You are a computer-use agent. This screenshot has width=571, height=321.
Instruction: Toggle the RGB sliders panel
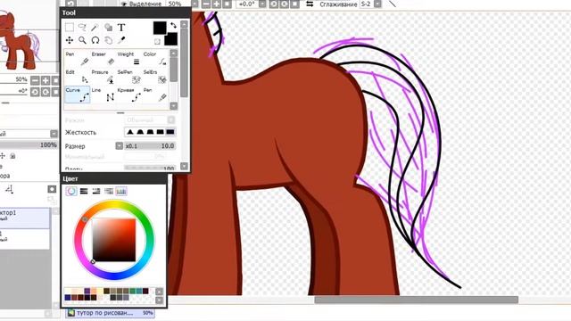(84, 191)
